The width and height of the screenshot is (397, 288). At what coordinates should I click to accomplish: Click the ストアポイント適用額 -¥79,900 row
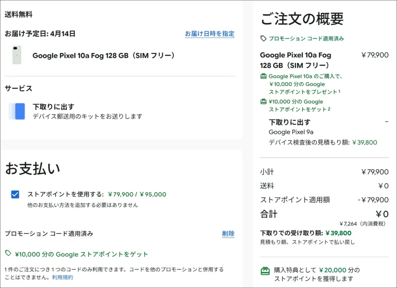coord(324,200)
